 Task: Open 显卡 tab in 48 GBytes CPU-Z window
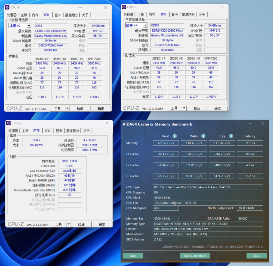point(59,131)
